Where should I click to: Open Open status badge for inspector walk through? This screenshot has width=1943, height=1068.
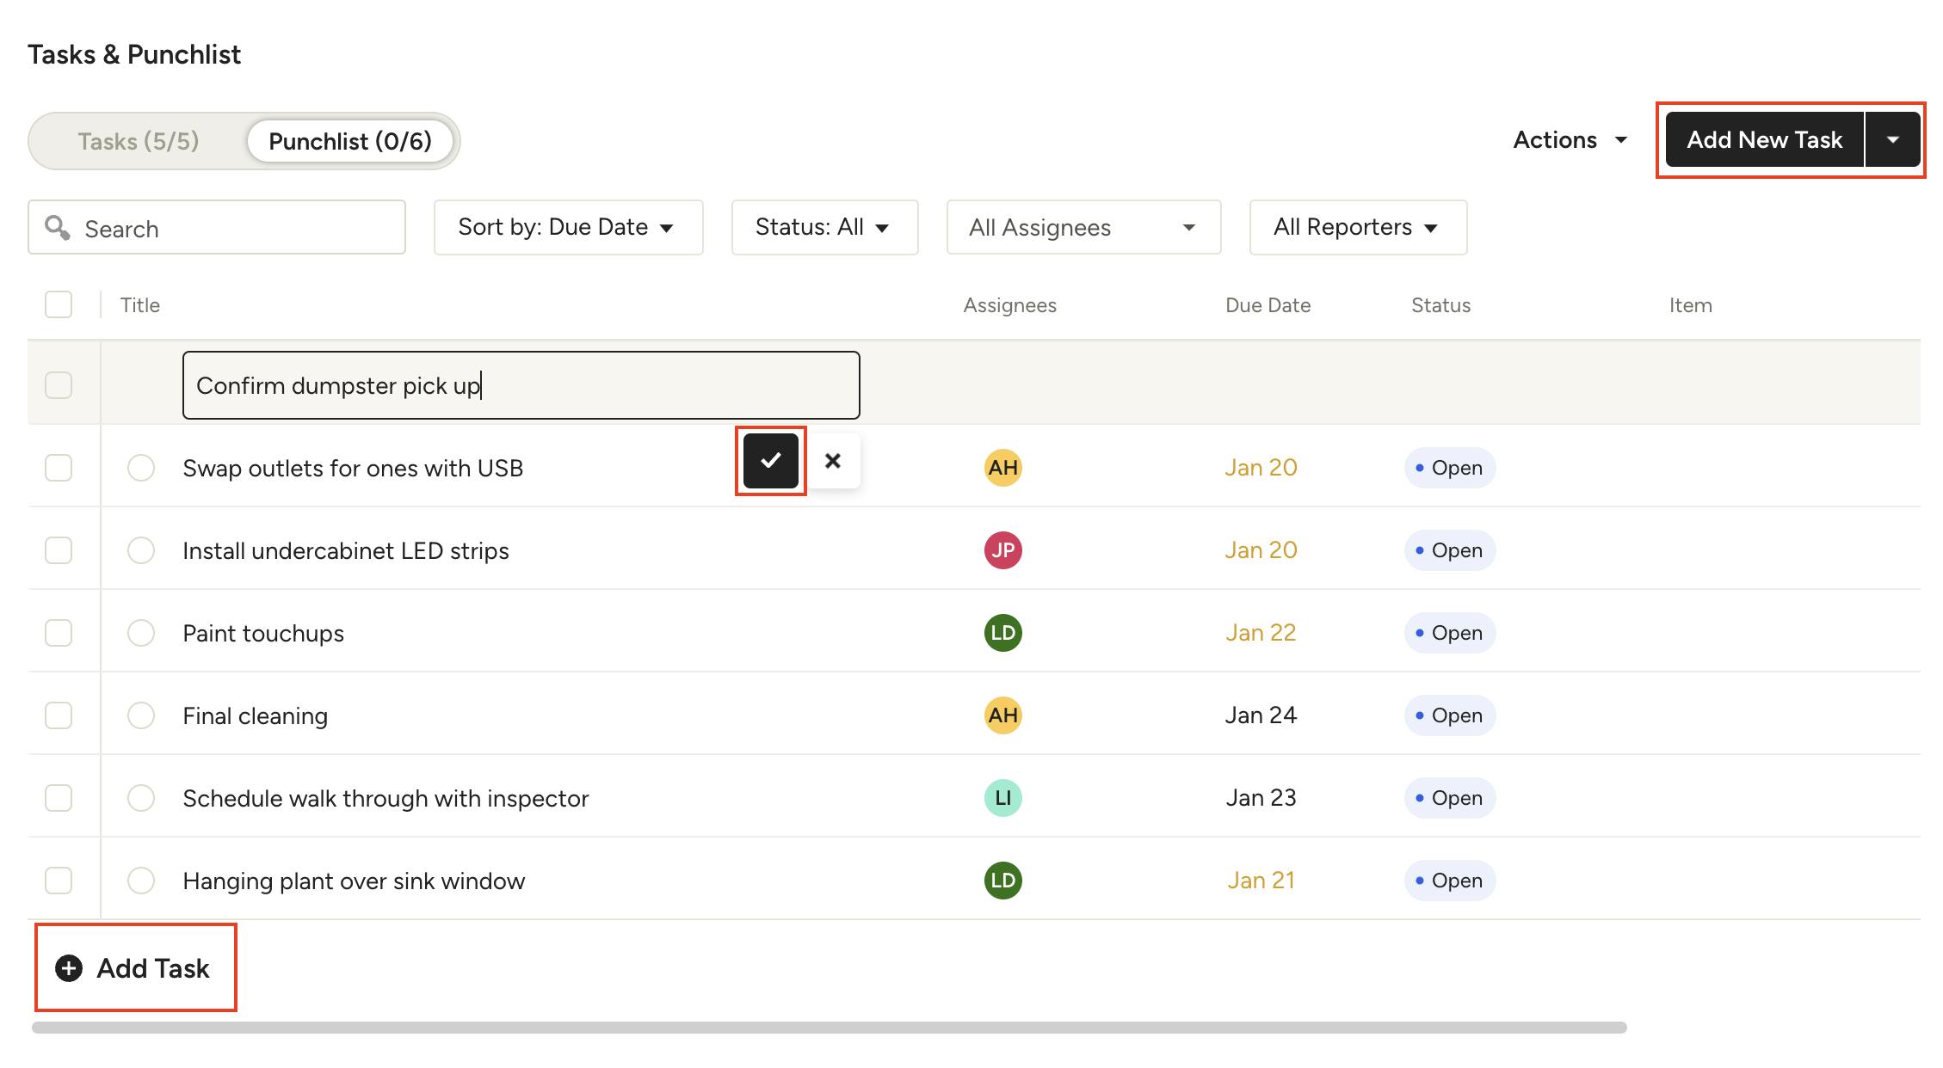tap(1450, 798)
